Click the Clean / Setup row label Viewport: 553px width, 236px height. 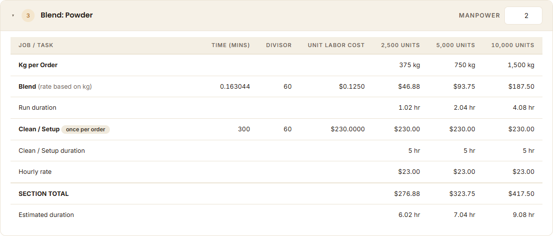click(x=39, y=129)
